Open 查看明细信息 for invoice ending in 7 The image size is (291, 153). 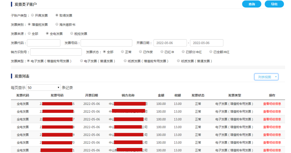click(272, 119)
